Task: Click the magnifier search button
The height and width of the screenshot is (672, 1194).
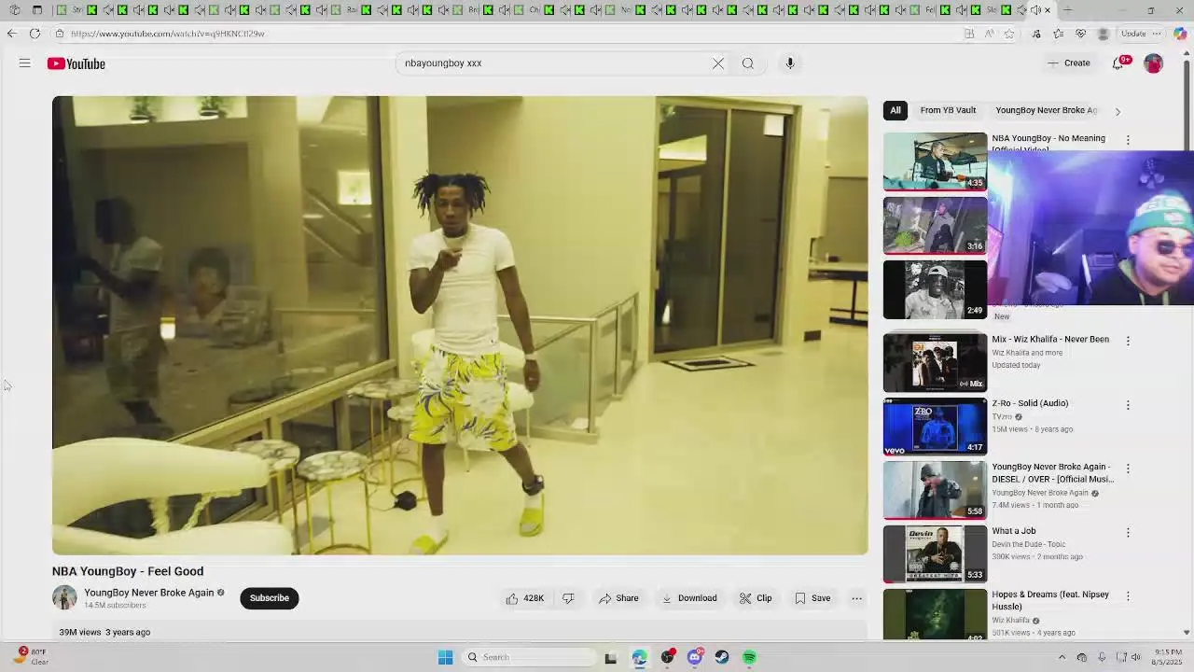Action: [748, 63]
